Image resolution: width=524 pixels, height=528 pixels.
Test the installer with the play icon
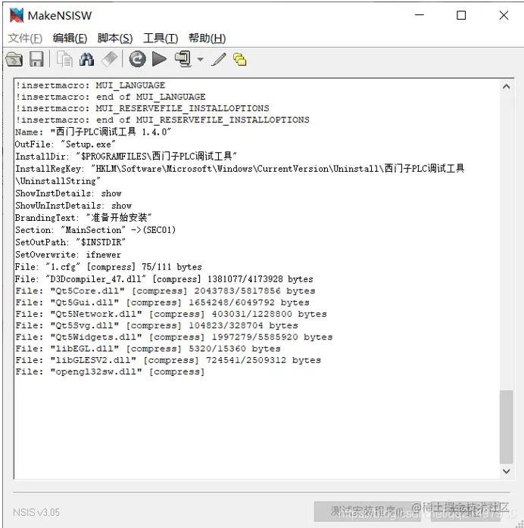[159, 59]
